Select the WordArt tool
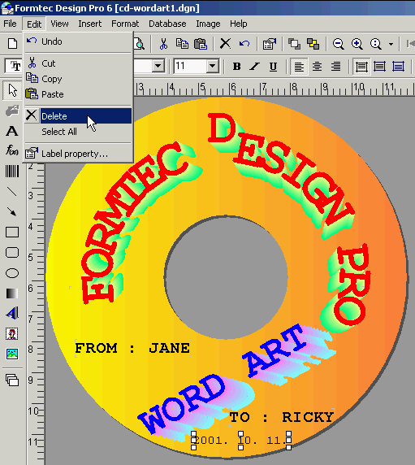Screen dimensions: 415x465 click(12, 313)
